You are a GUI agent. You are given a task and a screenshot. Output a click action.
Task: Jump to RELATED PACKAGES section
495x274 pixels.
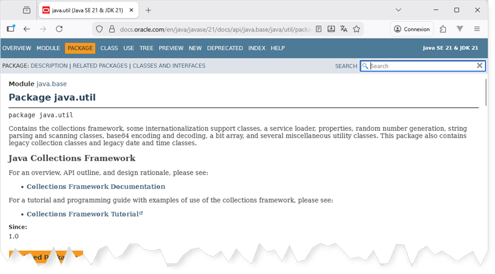[x=100, y=65]
